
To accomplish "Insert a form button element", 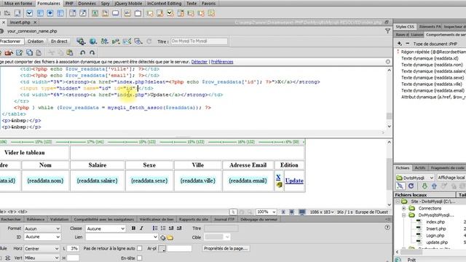I will 115,13.
